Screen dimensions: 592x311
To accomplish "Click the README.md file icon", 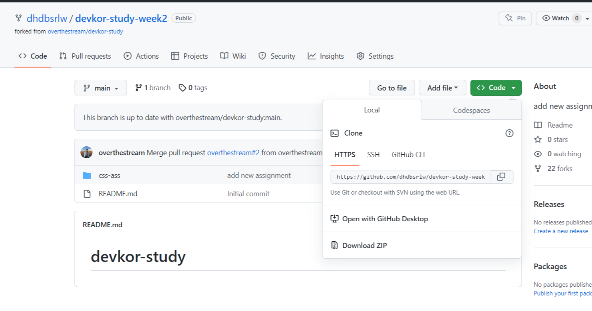I will (x=87, y=194).
